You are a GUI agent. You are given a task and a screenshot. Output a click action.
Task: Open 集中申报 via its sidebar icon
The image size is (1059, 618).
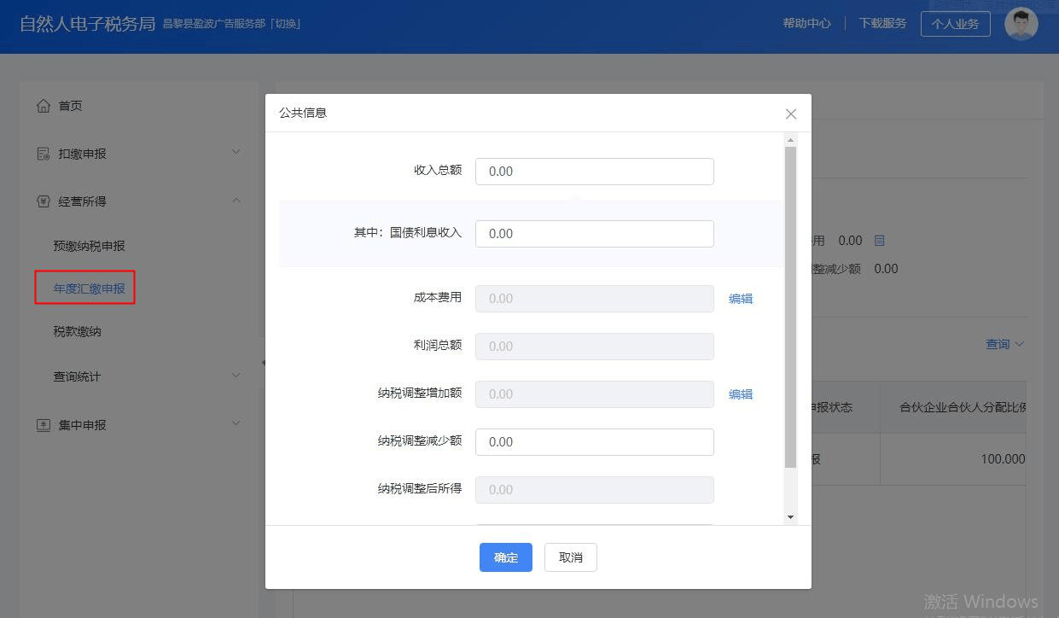point(43,424)
